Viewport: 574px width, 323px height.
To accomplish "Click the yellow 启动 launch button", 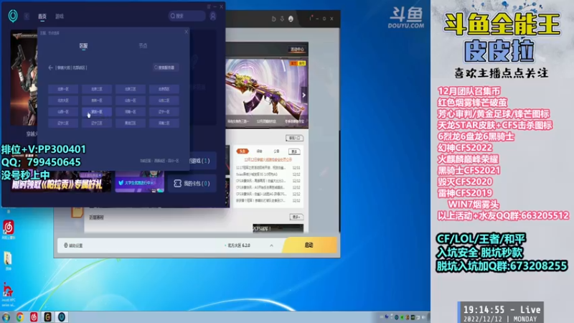I will [x=309, y=245].
